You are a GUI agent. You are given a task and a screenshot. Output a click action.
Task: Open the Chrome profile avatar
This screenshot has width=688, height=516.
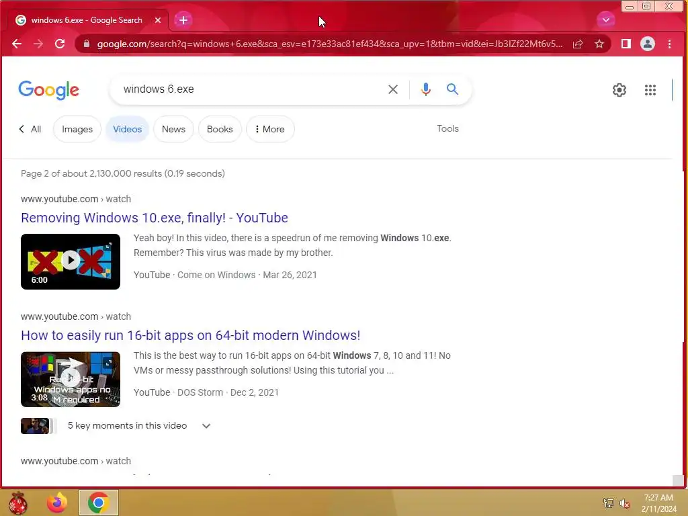(648, 44)
